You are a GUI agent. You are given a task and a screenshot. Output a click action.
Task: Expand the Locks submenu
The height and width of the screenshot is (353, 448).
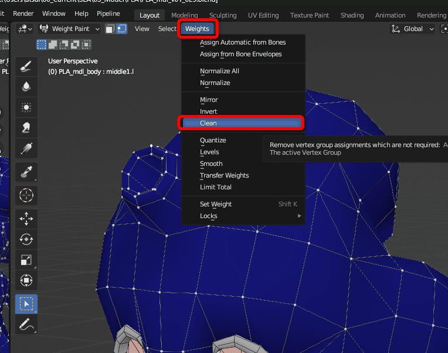[243, 216]
